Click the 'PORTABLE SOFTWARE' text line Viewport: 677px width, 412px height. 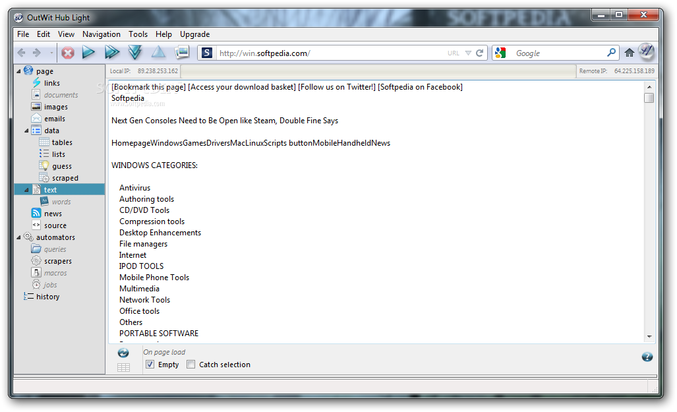coord(159,334)
